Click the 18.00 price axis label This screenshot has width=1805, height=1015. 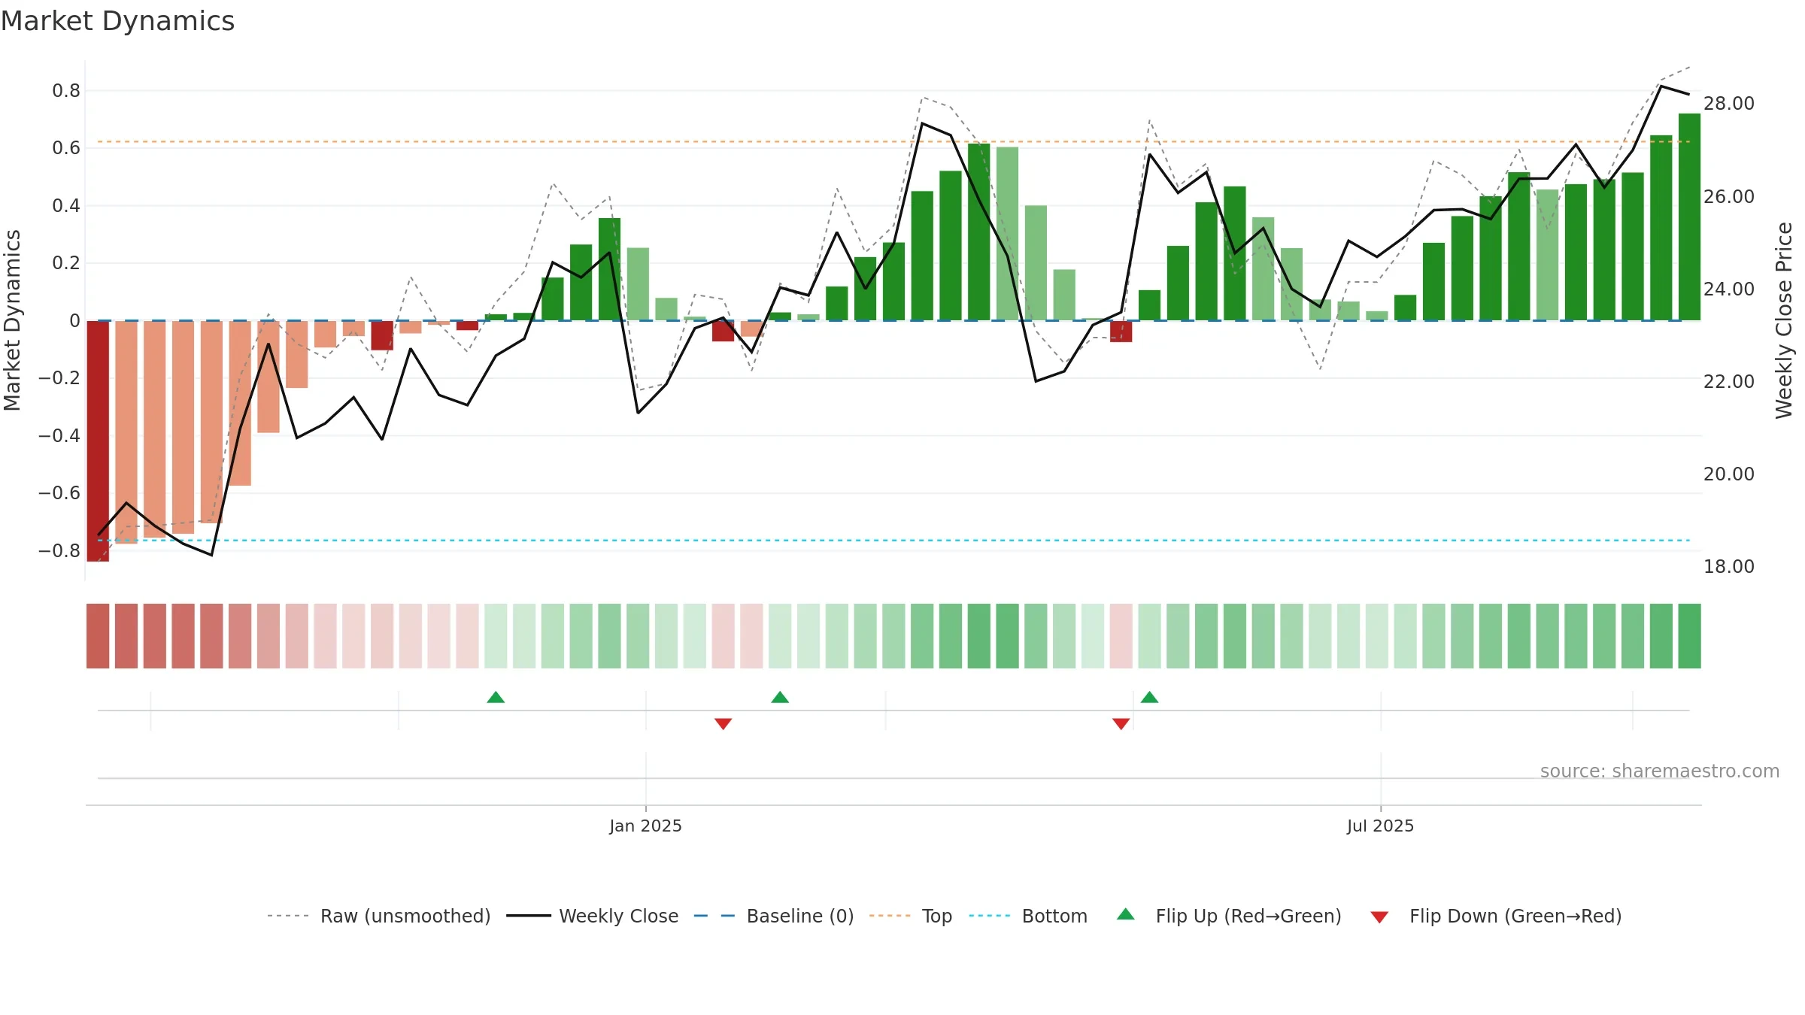click(x=1729, y=567)
